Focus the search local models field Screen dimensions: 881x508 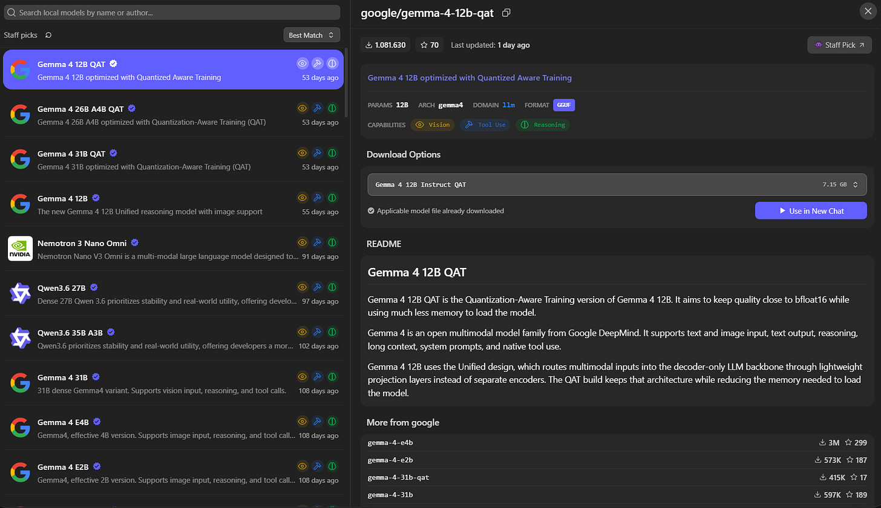pos(172,12)
